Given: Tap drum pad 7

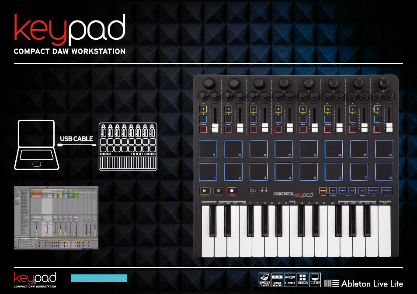Looking at the screenshot, I should click(x=359, y=172).
